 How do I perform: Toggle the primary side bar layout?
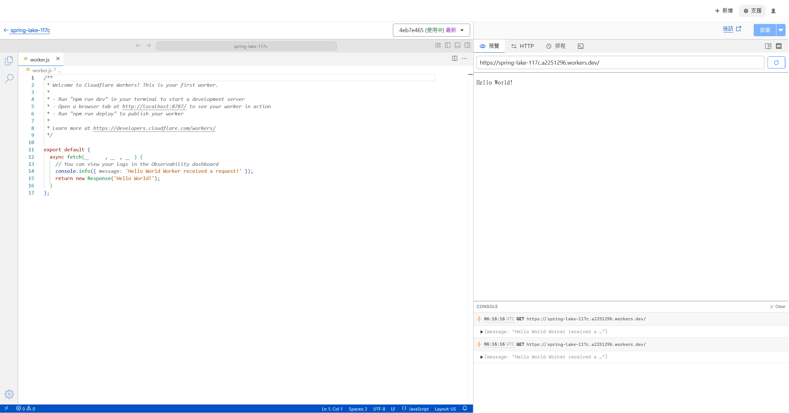pos(447,45)
